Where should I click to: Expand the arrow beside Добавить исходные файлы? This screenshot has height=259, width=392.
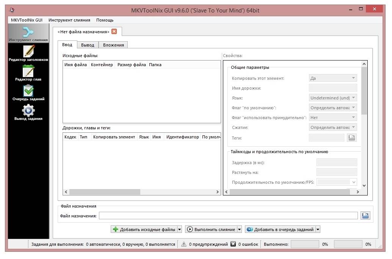pyautogui.click(x=179, y=230)
